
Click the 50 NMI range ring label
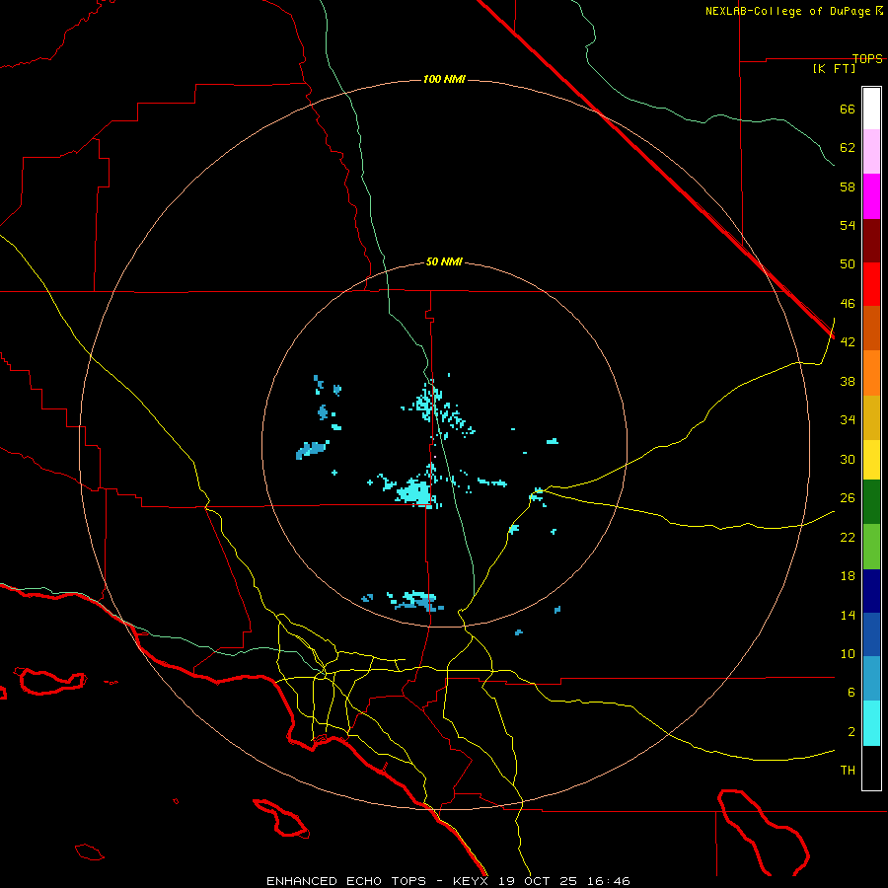click(444, 261)
